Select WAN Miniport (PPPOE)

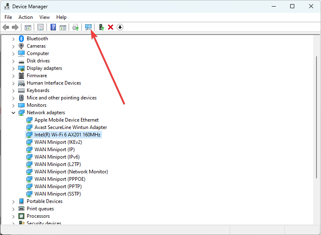click(x=60, y=179)
